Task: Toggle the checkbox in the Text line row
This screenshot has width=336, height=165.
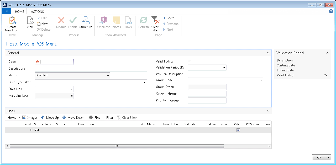Action: tap(238, 130)
